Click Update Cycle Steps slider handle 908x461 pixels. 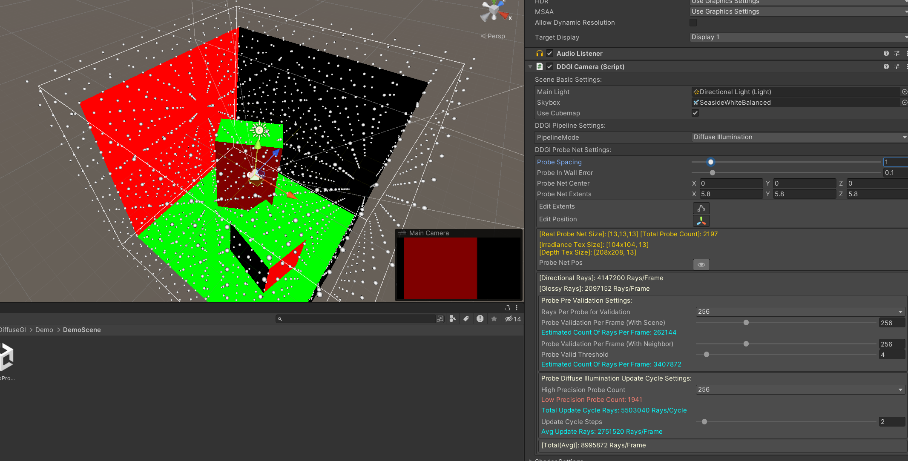coord(704,421)
